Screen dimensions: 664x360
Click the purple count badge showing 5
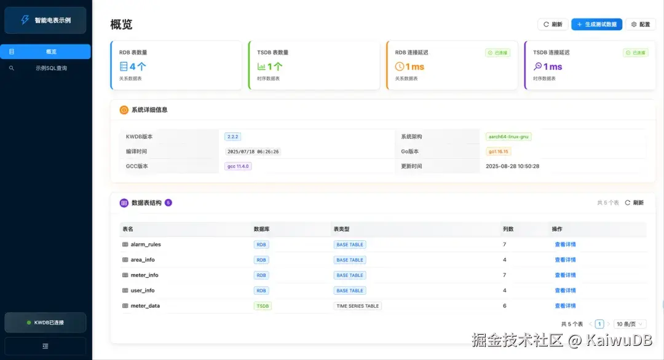coord(168,203)
